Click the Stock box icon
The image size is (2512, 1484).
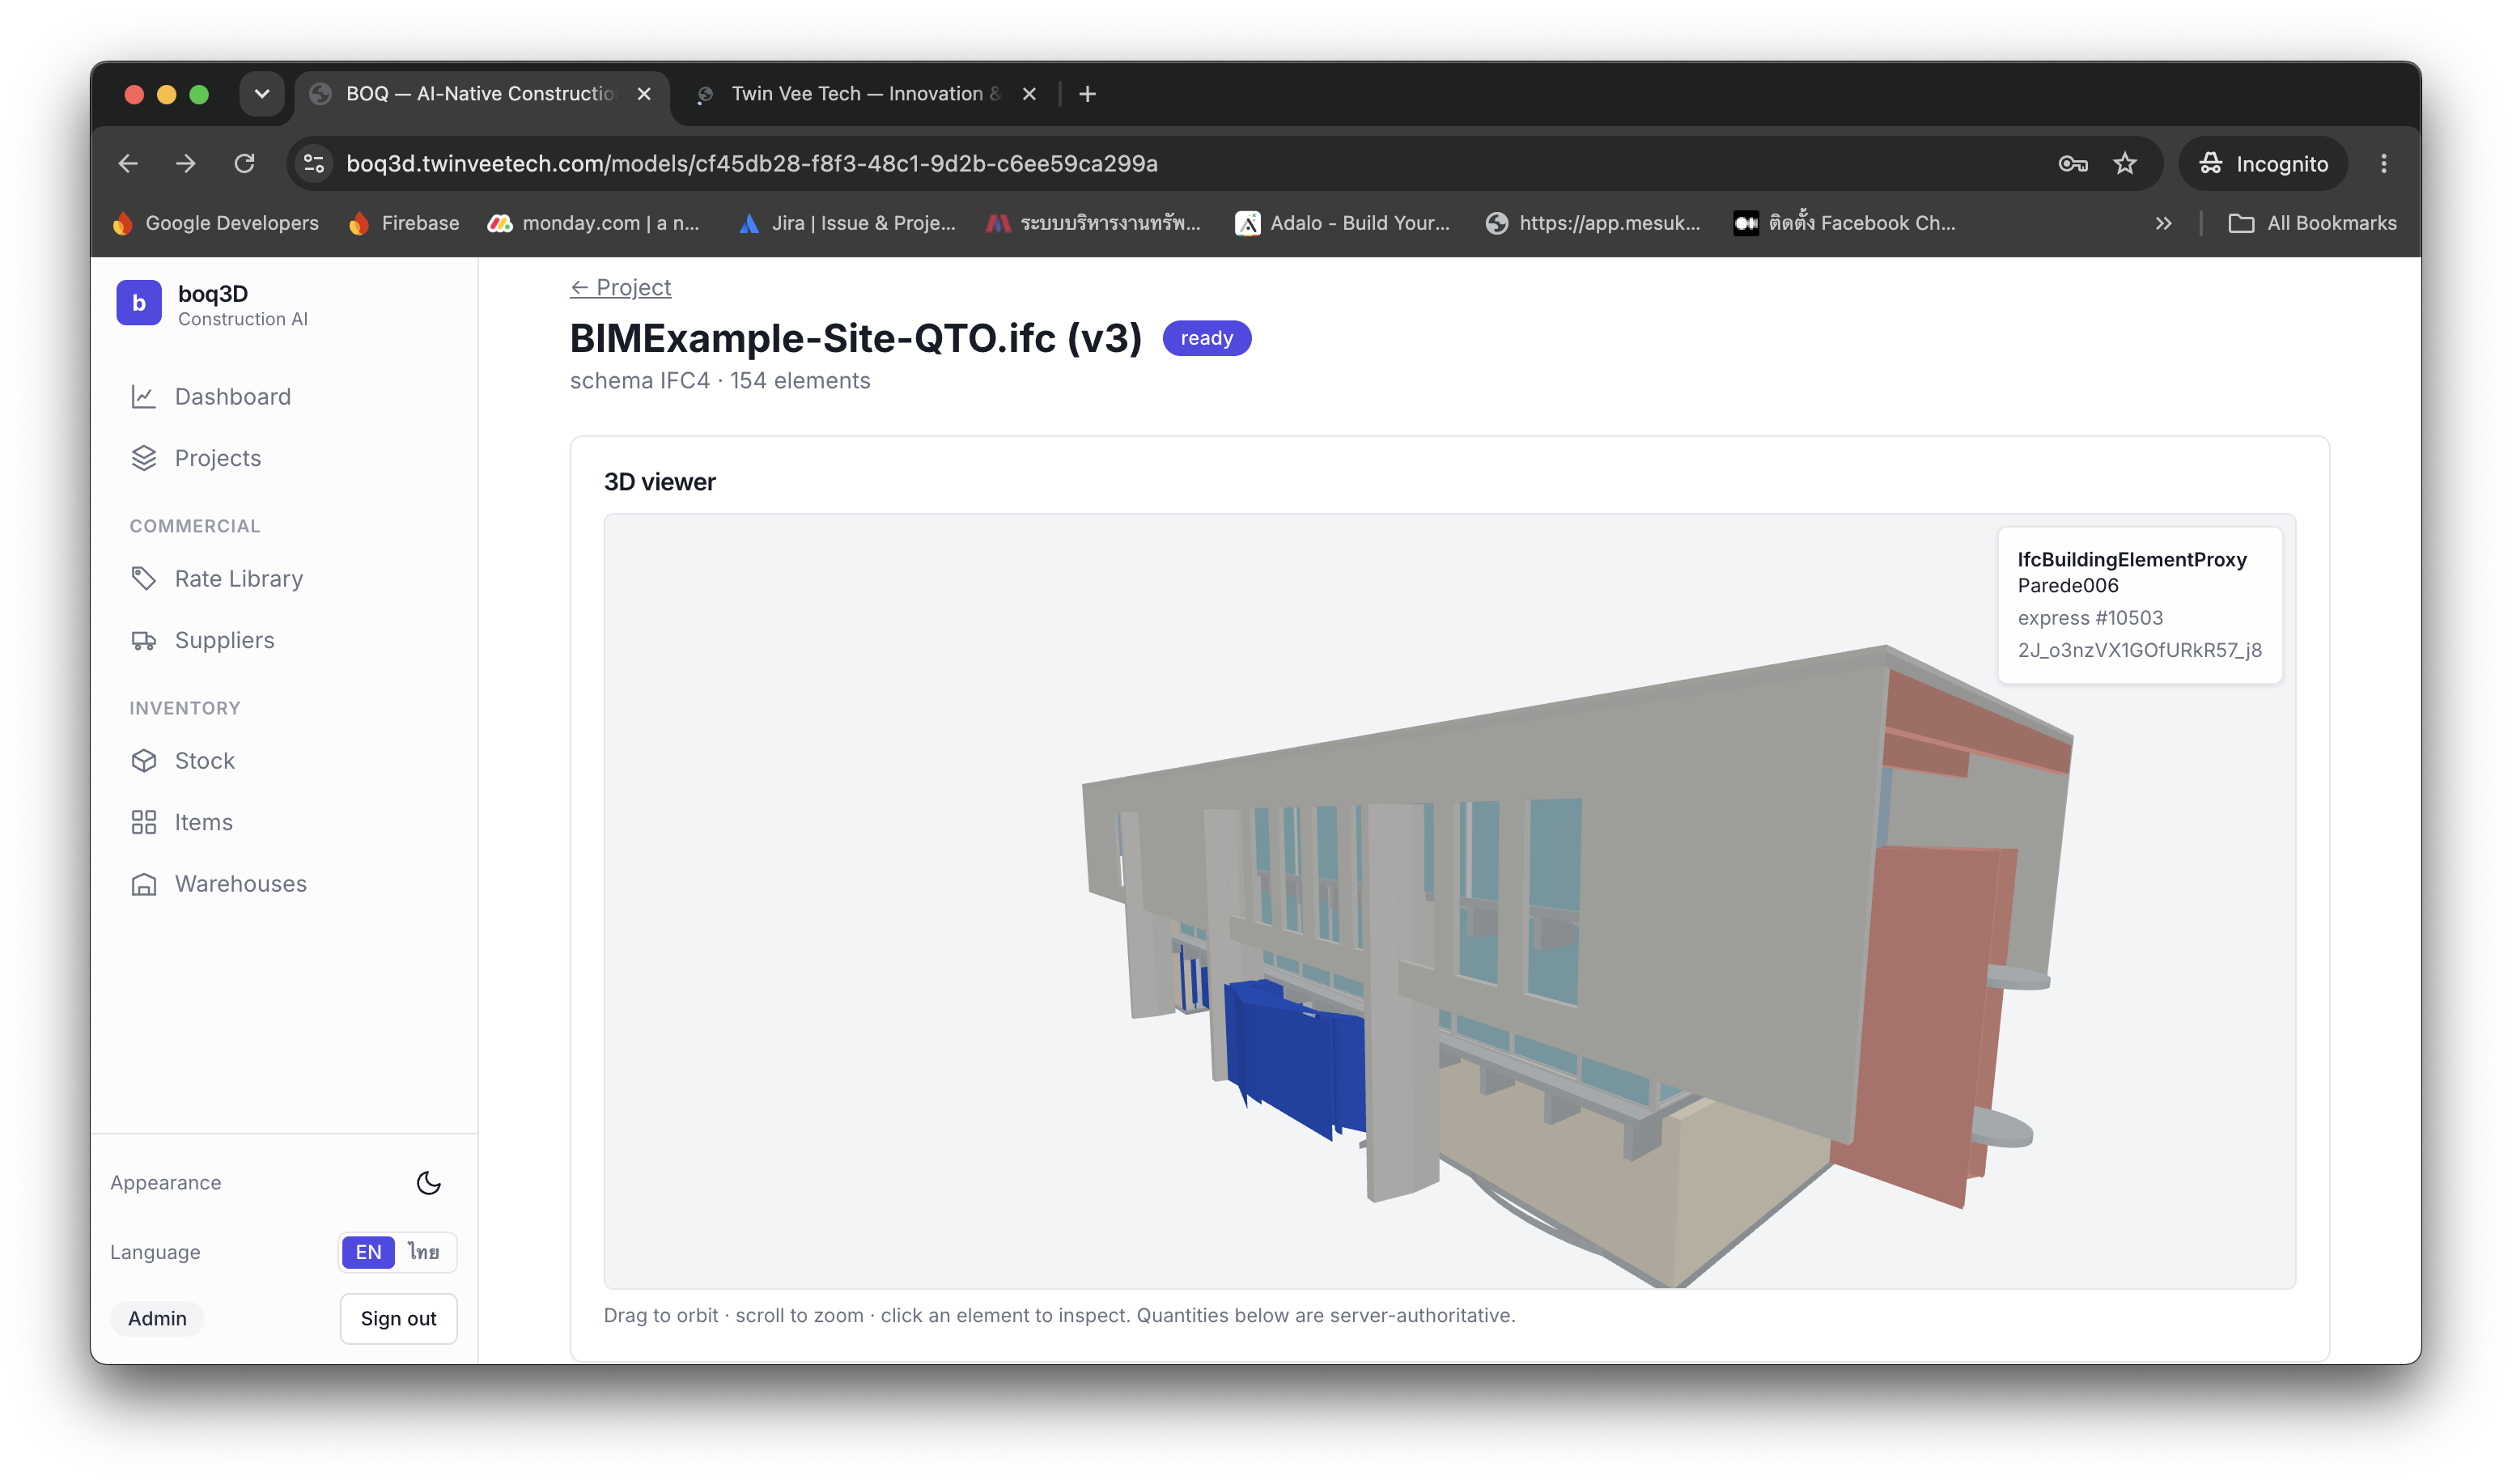[x=144, y=761]
